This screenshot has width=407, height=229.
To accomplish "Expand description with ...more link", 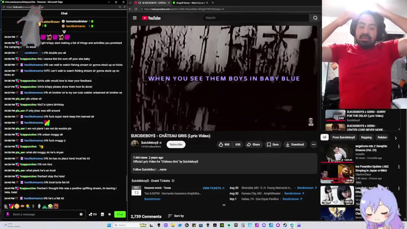I will click(162, 170).
